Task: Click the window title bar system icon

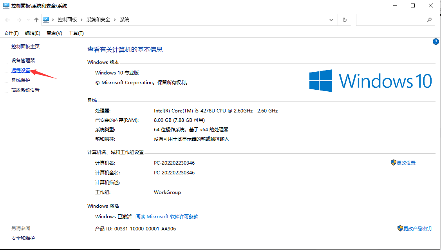Action: pos(6,5)
